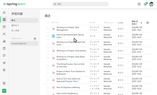Screen dimensions: 157x95
Task: Open the users icon in sidebar
Action: 4,34
